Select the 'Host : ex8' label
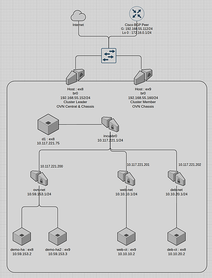The image size is (212, 278). tap(75, 89)
